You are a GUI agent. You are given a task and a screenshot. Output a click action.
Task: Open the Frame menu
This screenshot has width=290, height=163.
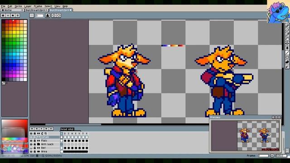[x=38, y=6]
